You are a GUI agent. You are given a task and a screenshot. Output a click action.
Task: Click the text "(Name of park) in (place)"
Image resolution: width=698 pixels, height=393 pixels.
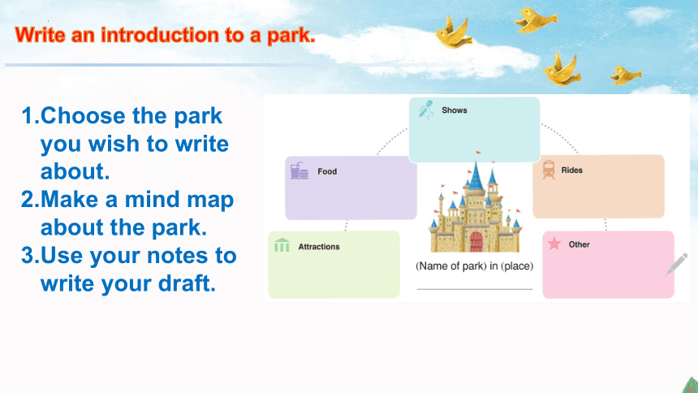474,266
